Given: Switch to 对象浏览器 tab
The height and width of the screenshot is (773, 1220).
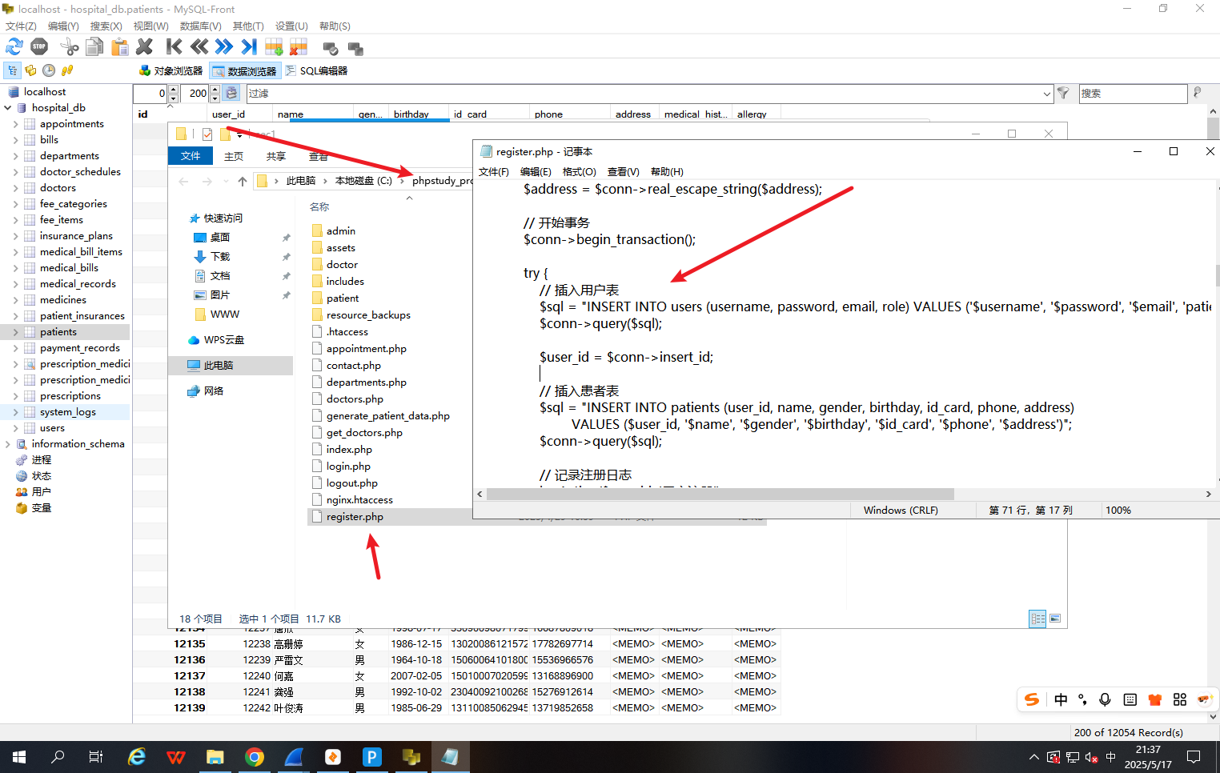Looking at the screenshot, I should [171, 71].
